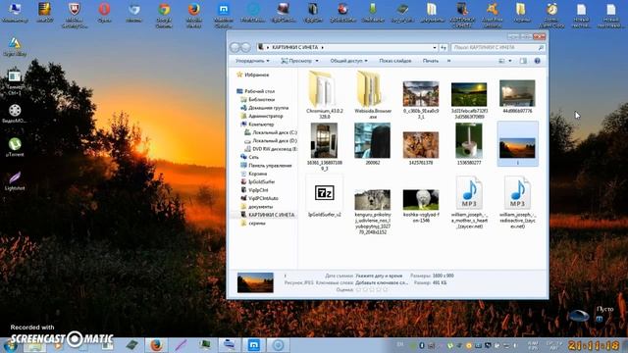Show more toolbar commands via chevron
628x353 pixels.
point(448,61)
